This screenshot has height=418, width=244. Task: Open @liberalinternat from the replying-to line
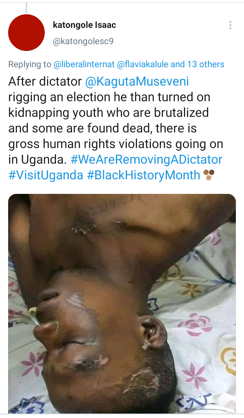(x=84, y=64)
